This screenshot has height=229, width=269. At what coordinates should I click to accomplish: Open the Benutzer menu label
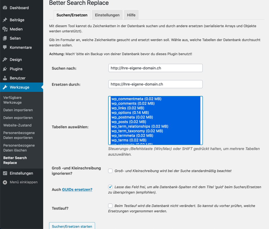17,78
